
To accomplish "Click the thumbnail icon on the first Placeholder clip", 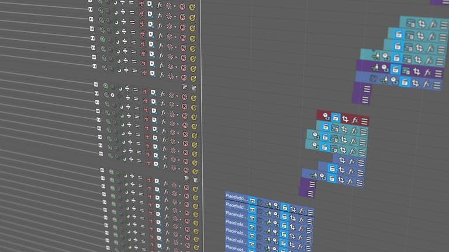I will [x=253, y=201].
